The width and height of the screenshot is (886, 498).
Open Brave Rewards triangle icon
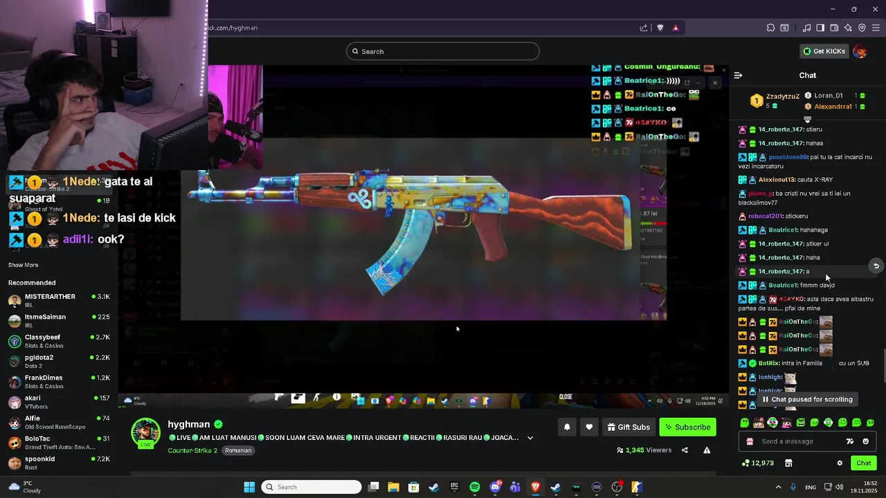(x=676, y=28)
